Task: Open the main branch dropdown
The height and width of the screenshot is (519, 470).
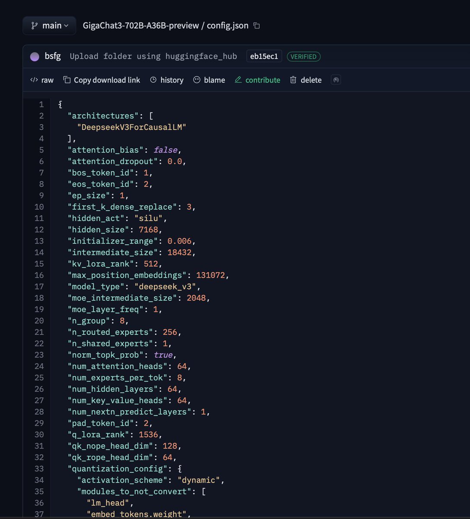Action: (x=49, y=26)
